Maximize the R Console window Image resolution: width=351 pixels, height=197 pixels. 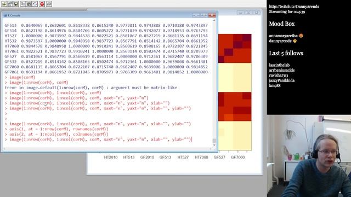pos(203,15)
